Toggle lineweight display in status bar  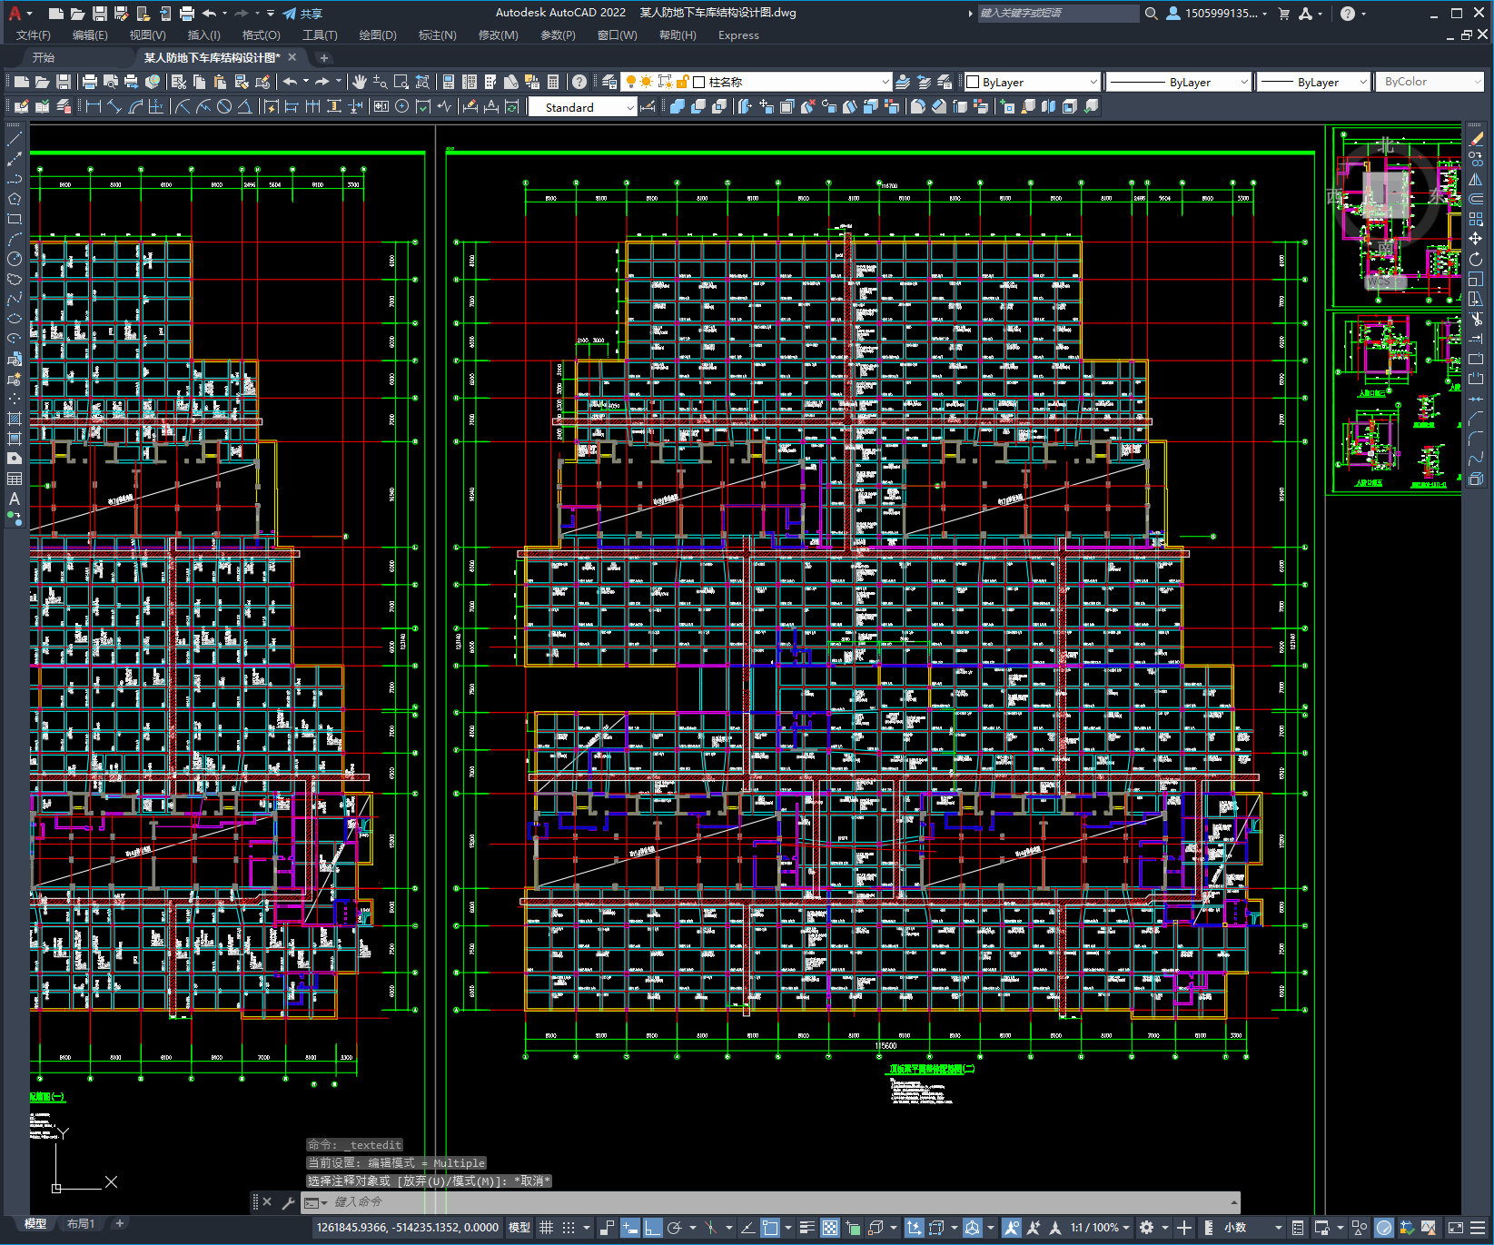click(x=806, y=1228)
